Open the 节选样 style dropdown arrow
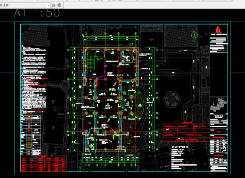This screenshot has width=245, height=178. pyautogui.click(x=49, y=6)
